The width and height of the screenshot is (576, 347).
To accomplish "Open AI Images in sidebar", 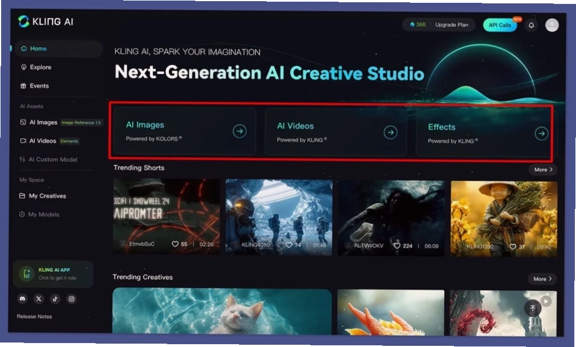I will tap(39, 122).
